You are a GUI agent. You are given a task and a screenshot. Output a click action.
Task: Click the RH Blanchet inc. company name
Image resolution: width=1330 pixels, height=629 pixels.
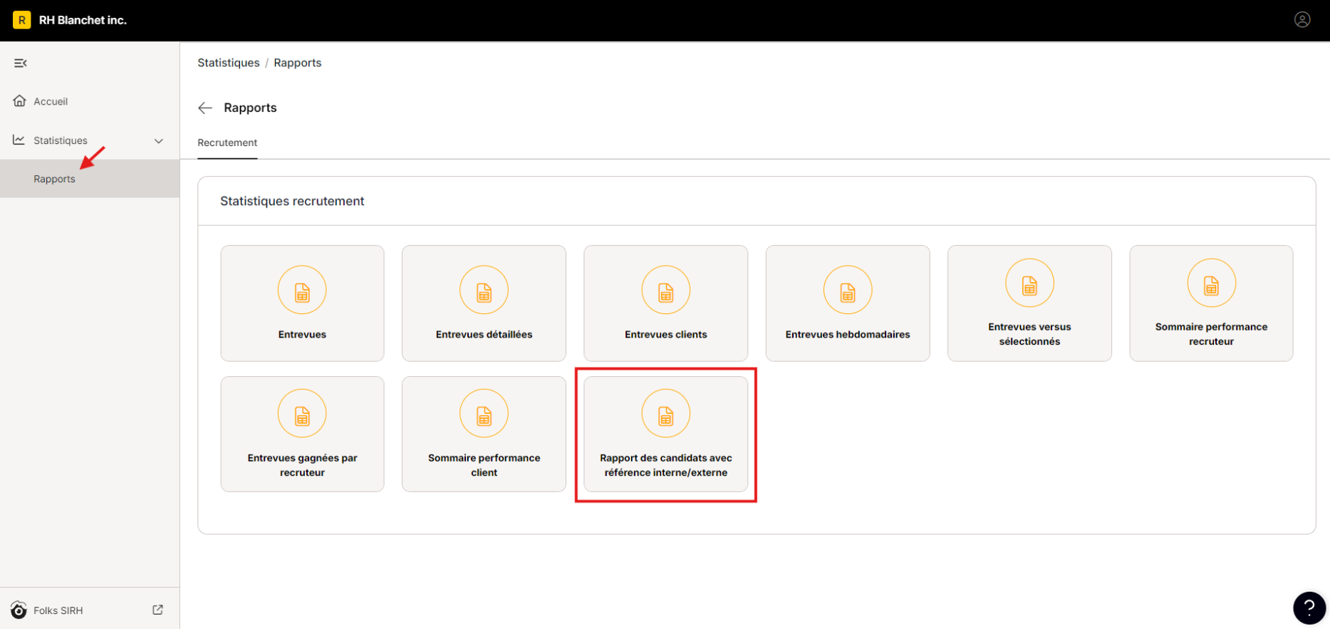tap(83, 20)
